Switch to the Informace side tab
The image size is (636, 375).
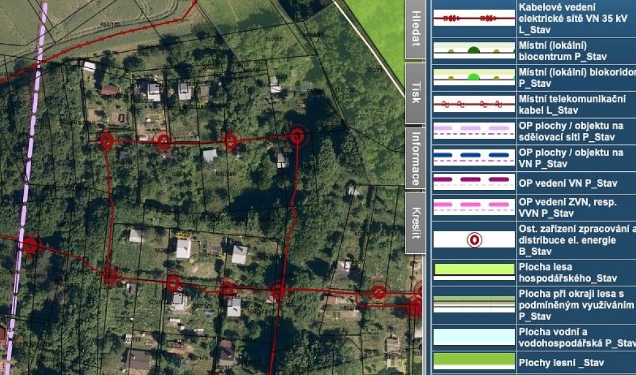[x=415, y=158]
